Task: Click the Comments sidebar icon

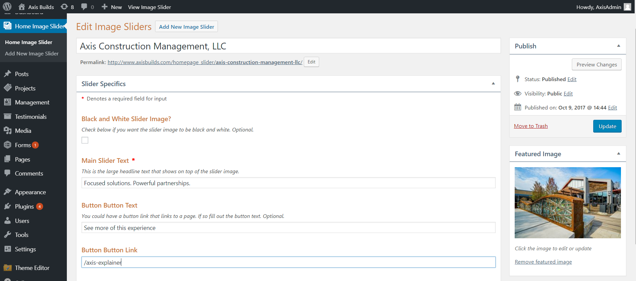Action: pyautogui.click(x=7, y=173)
